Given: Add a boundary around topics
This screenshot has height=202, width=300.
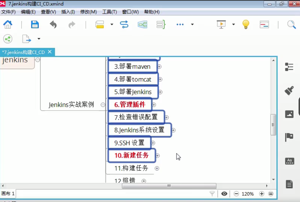Looking at the screenshot, I should pos(142,25).
